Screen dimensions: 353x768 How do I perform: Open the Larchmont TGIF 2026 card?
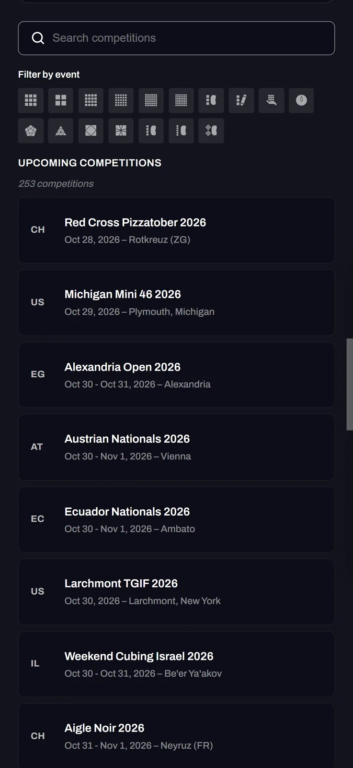176,592
